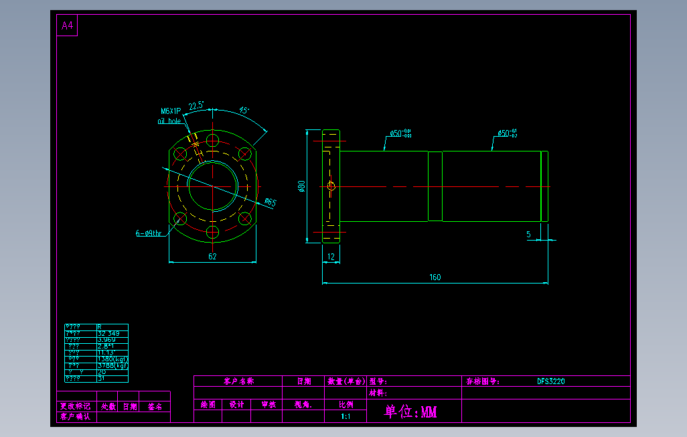This screenshot has height=437, width=687.
Task: Click the 1:1 scale value
Action: tap(346, 416)
